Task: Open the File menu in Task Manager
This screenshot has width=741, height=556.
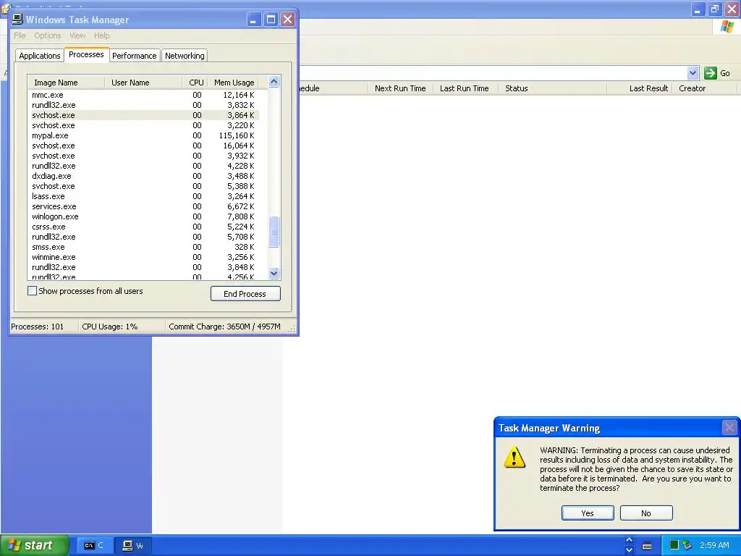Action: pyautogui.click(x=20, y=35)
